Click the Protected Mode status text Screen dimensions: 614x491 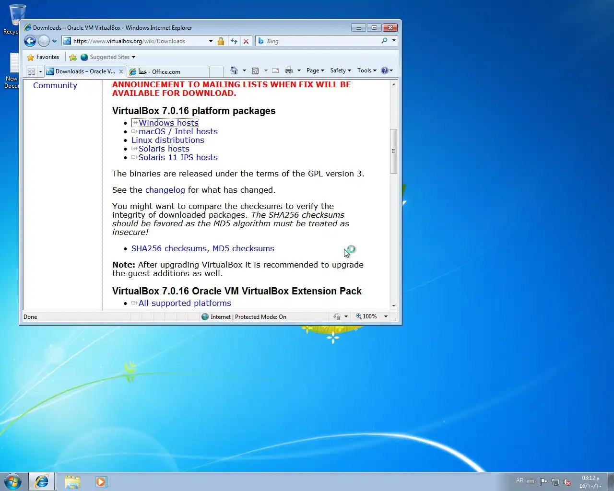tap(248, 317)
